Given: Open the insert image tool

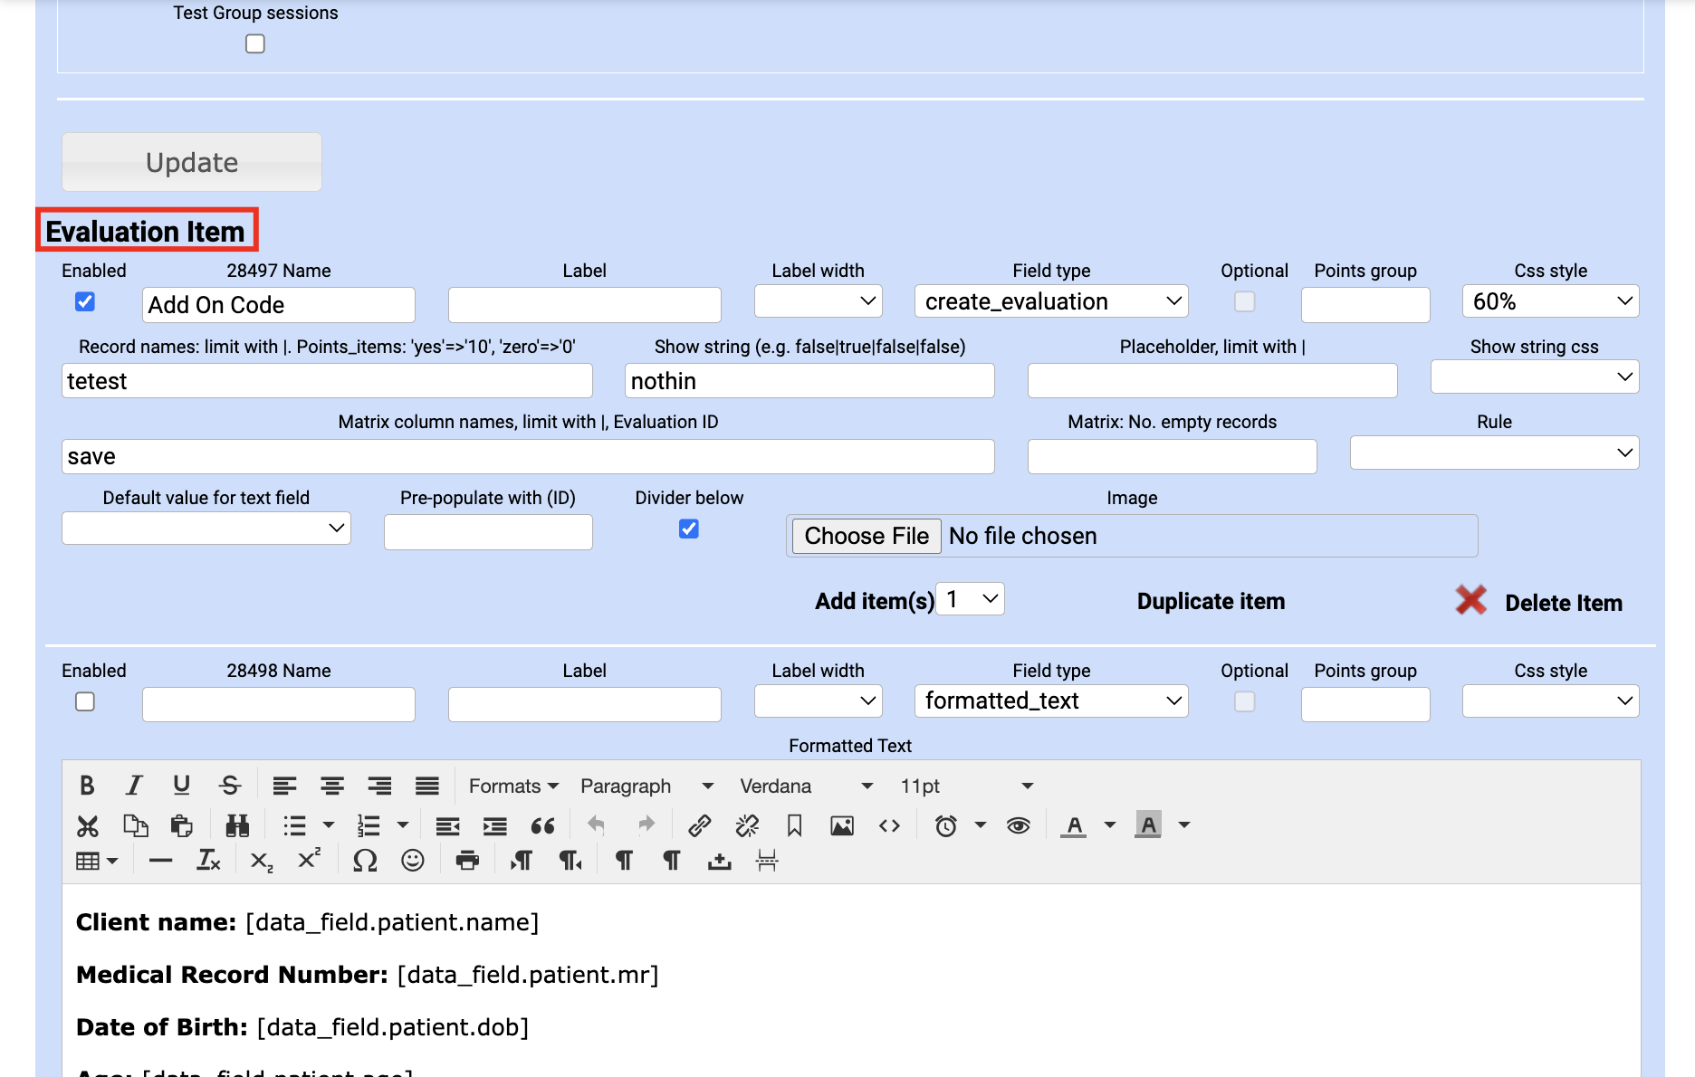Looking at the screenshot, I should [x=841, y=824].
